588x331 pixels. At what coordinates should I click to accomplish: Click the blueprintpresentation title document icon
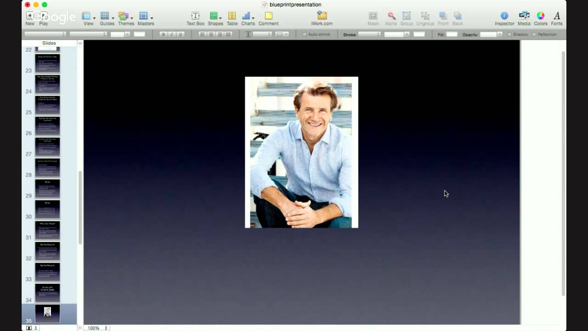pyautogui.click(x=265, y=5)
